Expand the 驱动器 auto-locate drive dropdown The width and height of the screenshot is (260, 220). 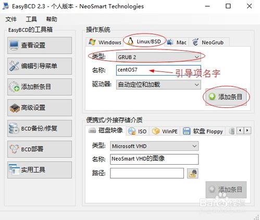pyautogui.click(x=158, y=84)
